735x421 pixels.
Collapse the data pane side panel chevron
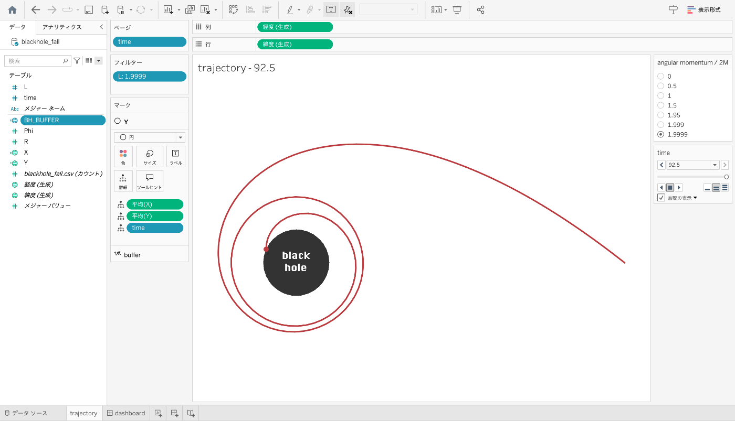101,27
